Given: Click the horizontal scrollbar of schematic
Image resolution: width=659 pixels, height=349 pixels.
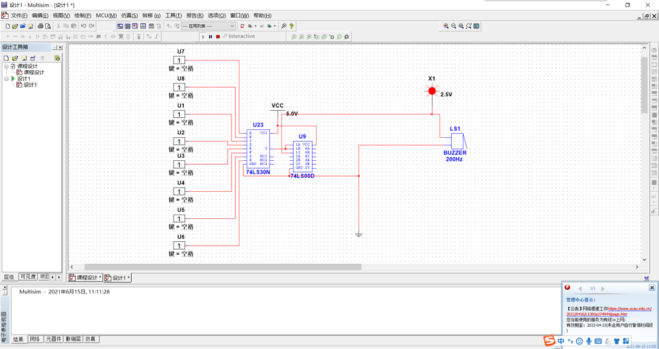Looking at the screenshot, I should point(222,267).
